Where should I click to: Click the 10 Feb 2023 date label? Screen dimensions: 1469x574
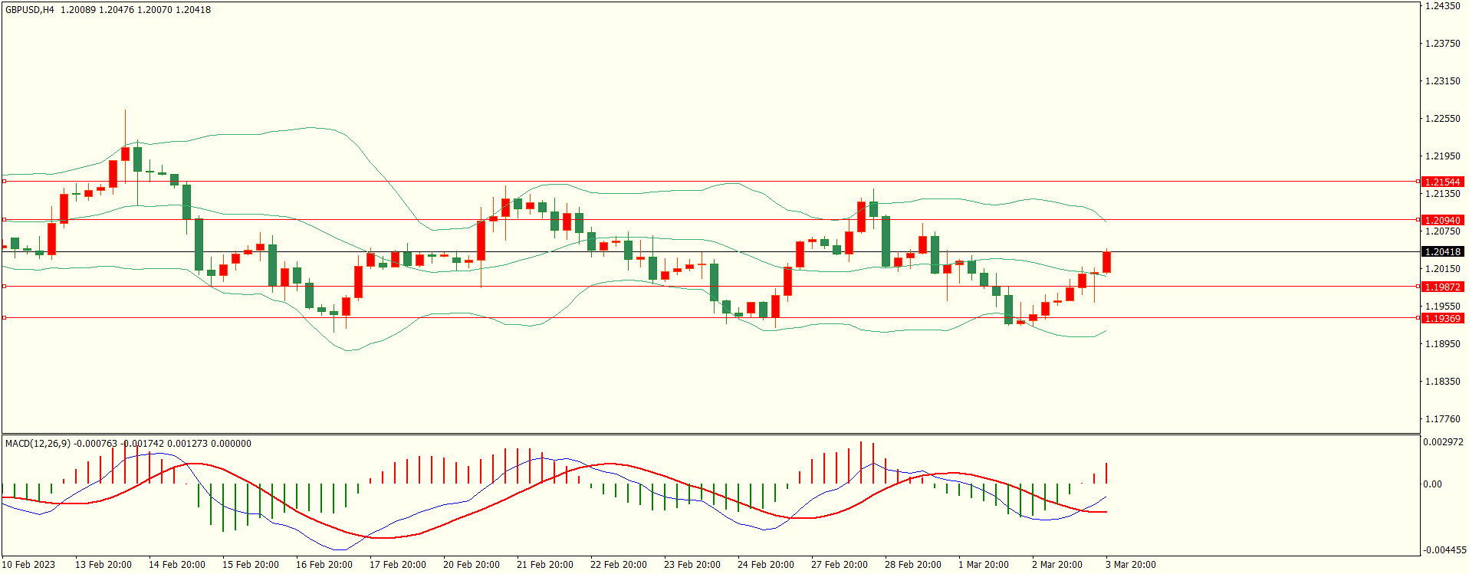[29, 565]
